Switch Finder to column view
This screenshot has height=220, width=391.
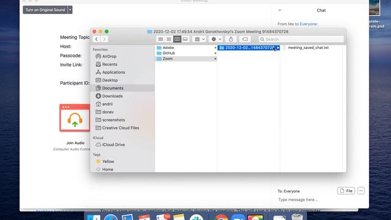point(177,39)
